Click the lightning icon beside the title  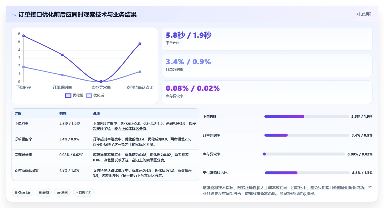click(x=14, y=14)
